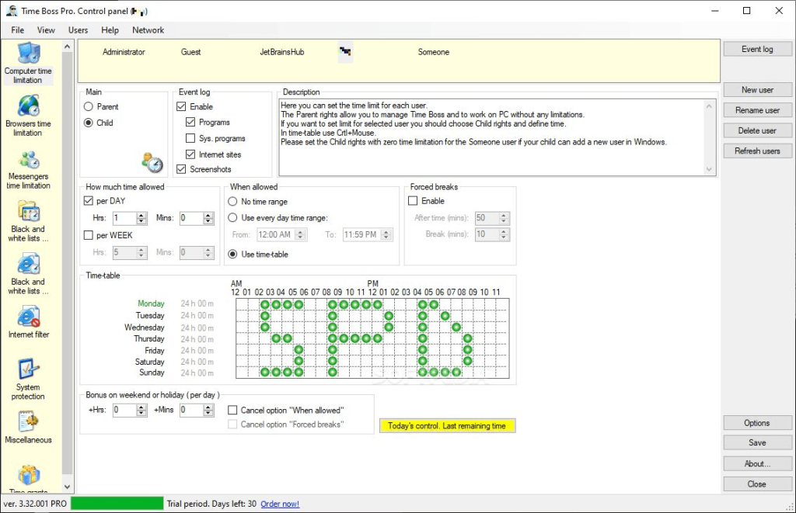Click the first green Monday cell in time-table

click(264, 304)
